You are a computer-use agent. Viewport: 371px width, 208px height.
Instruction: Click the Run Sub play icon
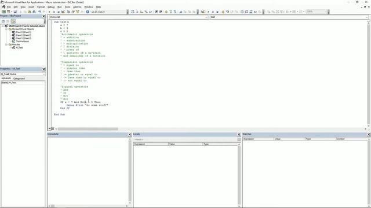point(49,12)
